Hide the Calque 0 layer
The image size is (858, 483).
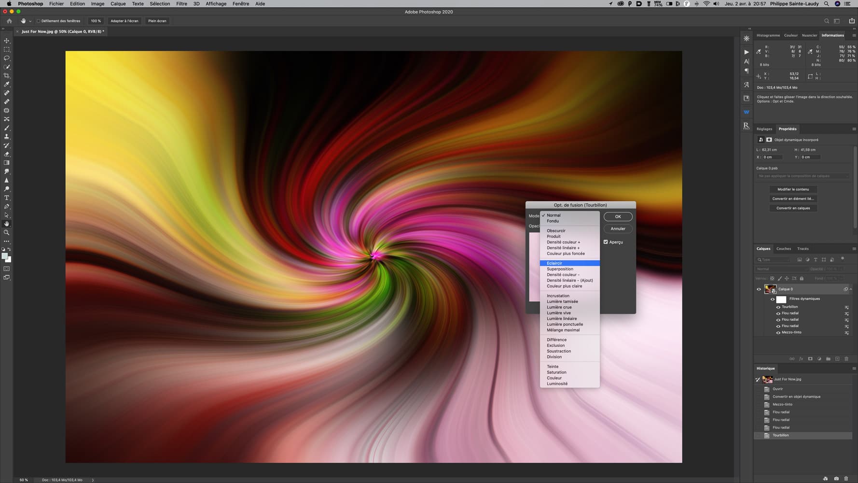tap(759, 289)
